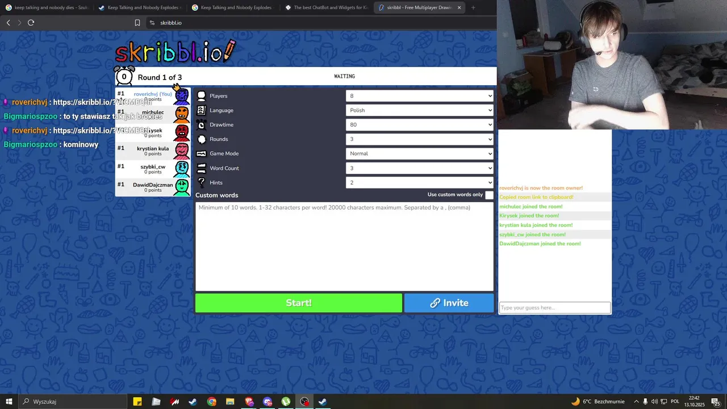Click the green Start! button

click(x=299, y=303)
